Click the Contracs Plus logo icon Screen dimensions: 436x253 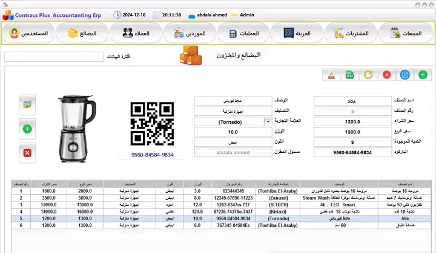click(8, 15)
